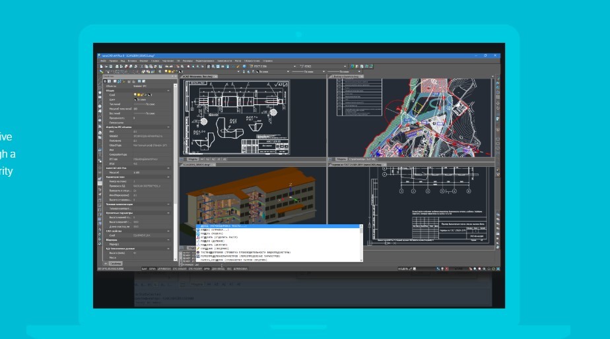Toggle ШАГ snap mode in status bar

(x=145, y=269)
